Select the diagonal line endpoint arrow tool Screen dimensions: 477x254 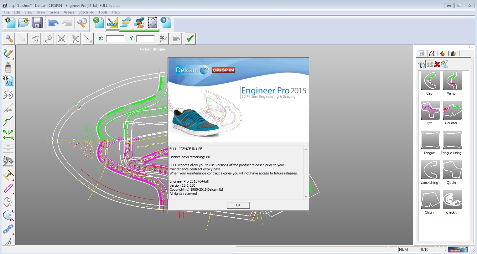[88, 39]
